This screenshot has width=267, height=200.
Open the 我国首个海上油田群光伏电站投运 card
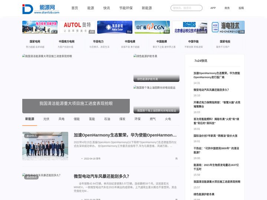coord(156,100)
